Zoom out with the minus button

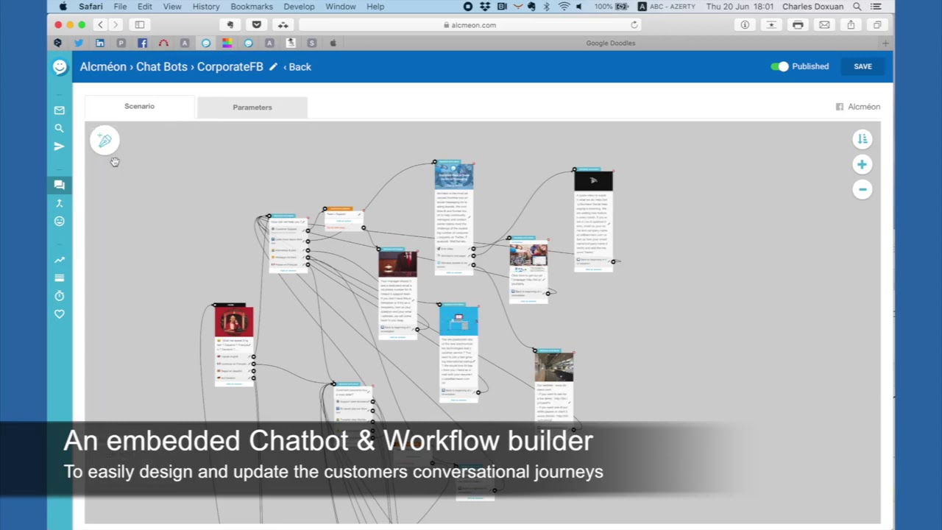[x=862, y=189]
